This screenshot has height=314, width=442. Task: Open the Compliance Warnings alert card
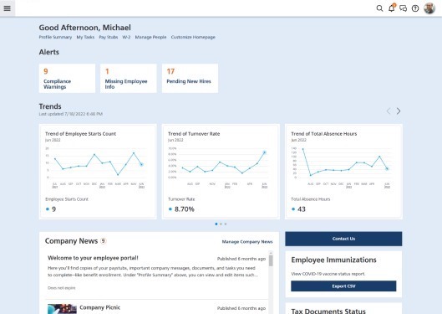67,78
